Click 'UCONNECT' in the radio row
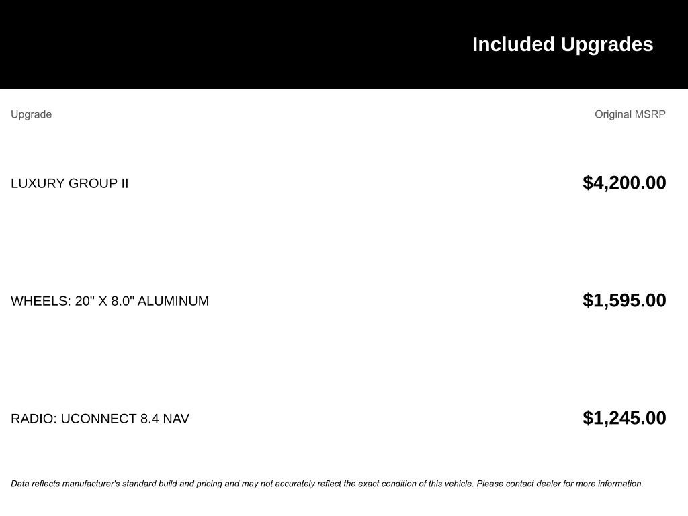Viewport: 688px width, 516px height. coord(99,419)
